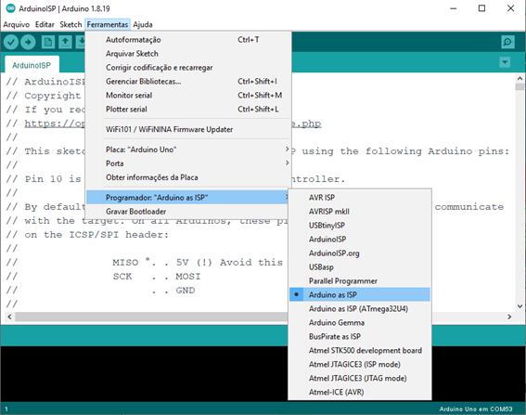Screen dimensions: 526x415
Task: Click the vertical scrollbar thumb
Action: pyautogui.click(x=520, y=87)
